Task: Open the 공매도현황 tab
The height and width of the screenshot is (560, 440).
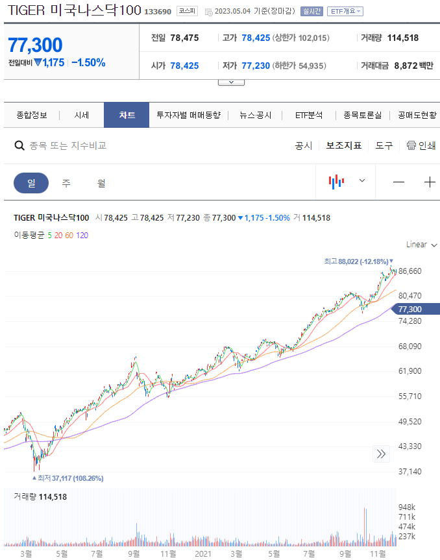Action: pos(417,115)
